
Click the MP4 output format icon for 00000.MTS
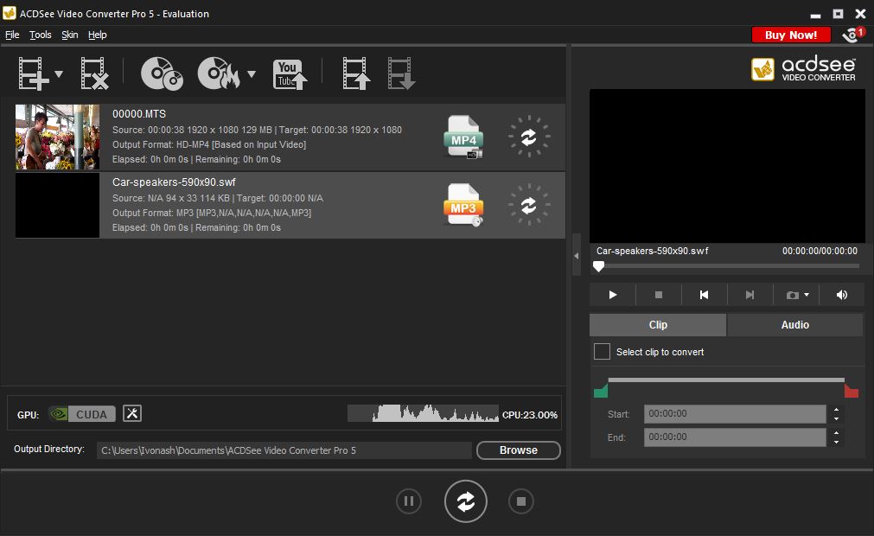(x=463, y=137)
